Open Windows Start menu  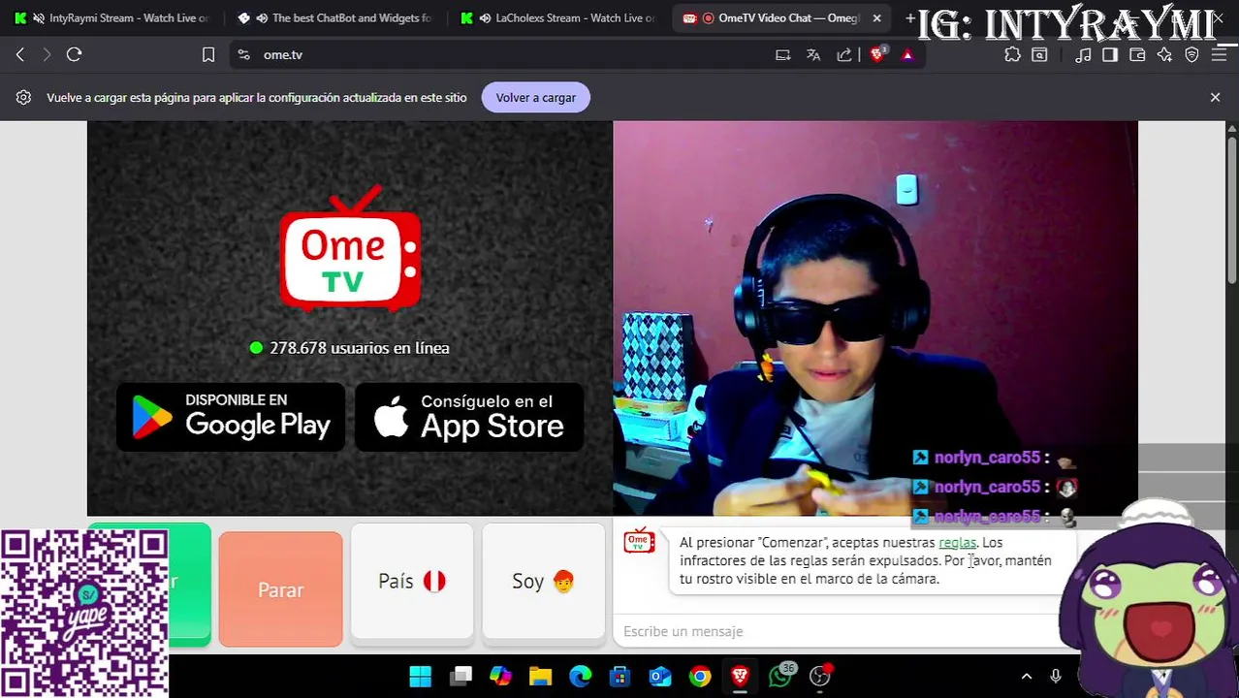420,676
